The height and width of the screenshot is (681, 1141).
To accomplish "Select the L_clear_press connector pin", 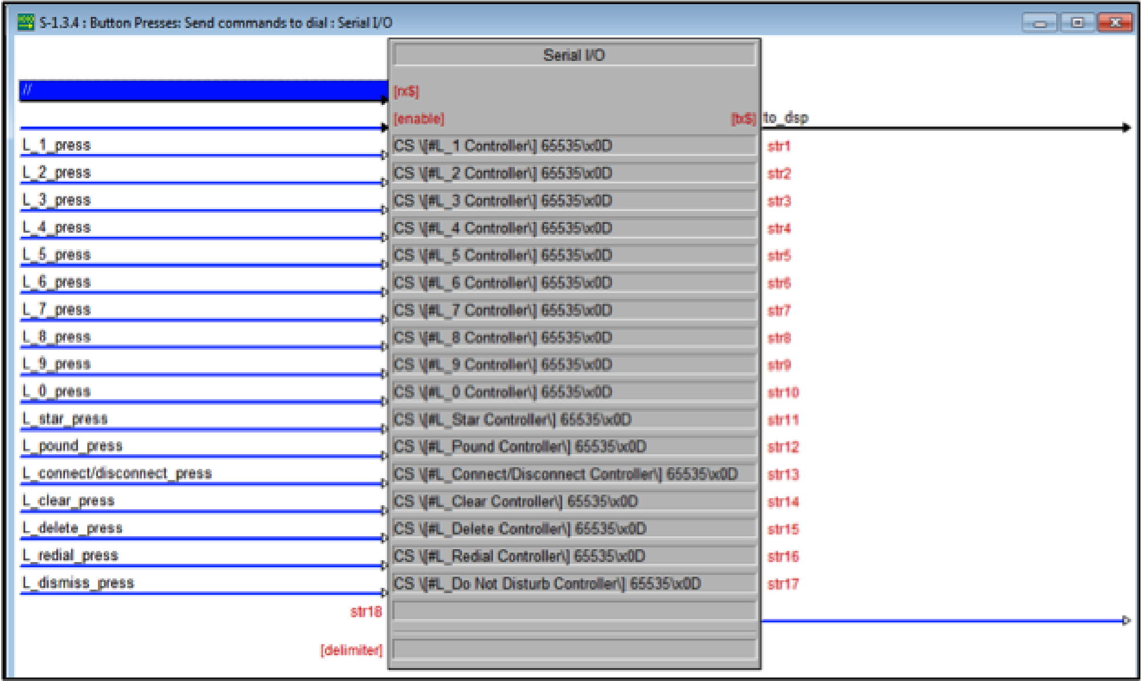I will [x=384, y=511].
